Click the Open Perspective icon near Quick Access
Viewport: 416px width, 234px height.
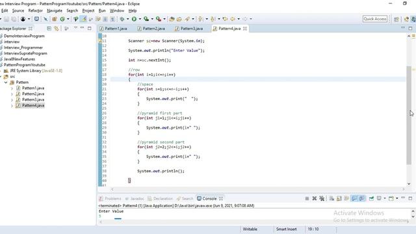(396, 19)
